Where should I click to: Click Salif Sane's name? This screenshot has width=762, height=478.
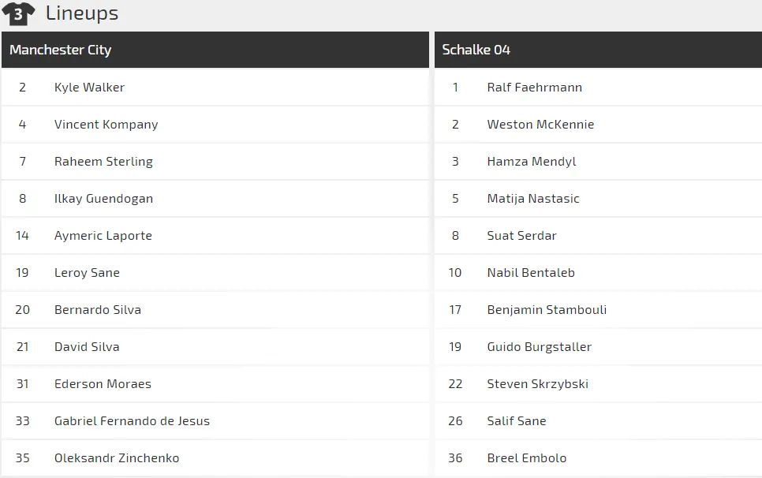click(x=517, y=421)
